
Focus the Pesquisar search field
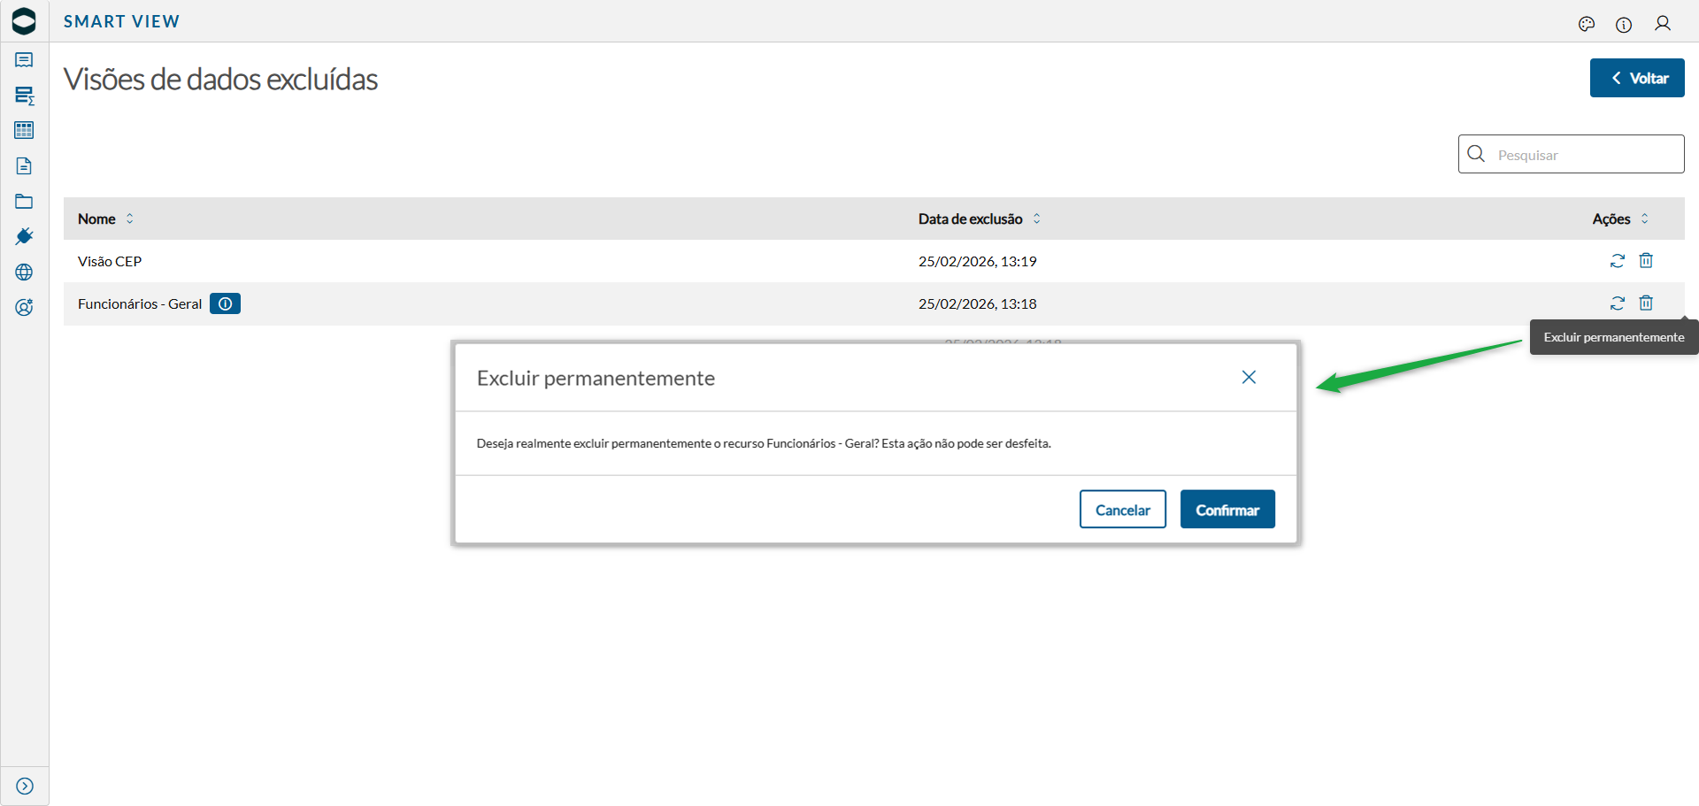pyautogui.click(x=1584, y=155)
